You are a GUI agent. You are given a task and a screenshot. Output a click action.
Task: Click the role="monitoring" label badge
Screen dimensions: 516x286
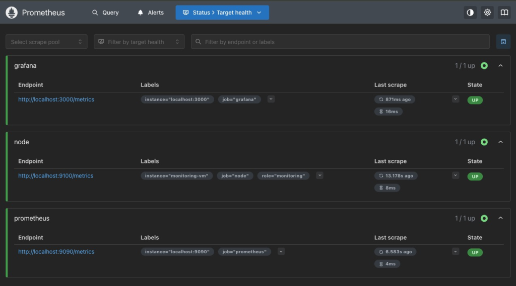tap(283, 176)
